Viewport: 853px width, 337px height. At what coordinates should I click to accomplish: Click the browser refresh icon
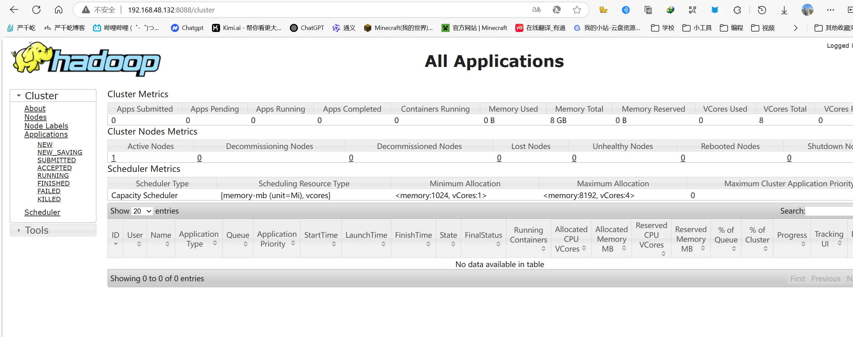[x=36, y=10]
